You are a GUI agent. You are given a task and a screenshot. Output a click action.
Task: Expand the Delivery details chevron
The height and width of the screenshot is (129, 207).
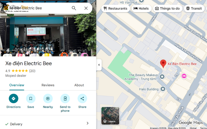(x=87, y=123)
